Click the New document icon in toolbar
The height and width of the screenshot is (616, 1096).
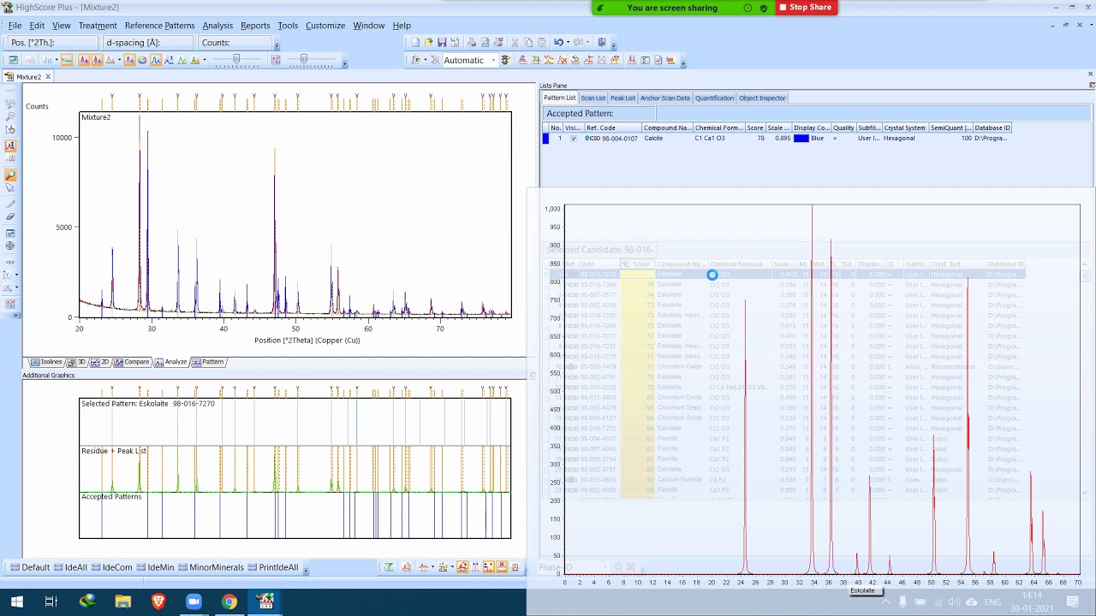click(415, 42)
